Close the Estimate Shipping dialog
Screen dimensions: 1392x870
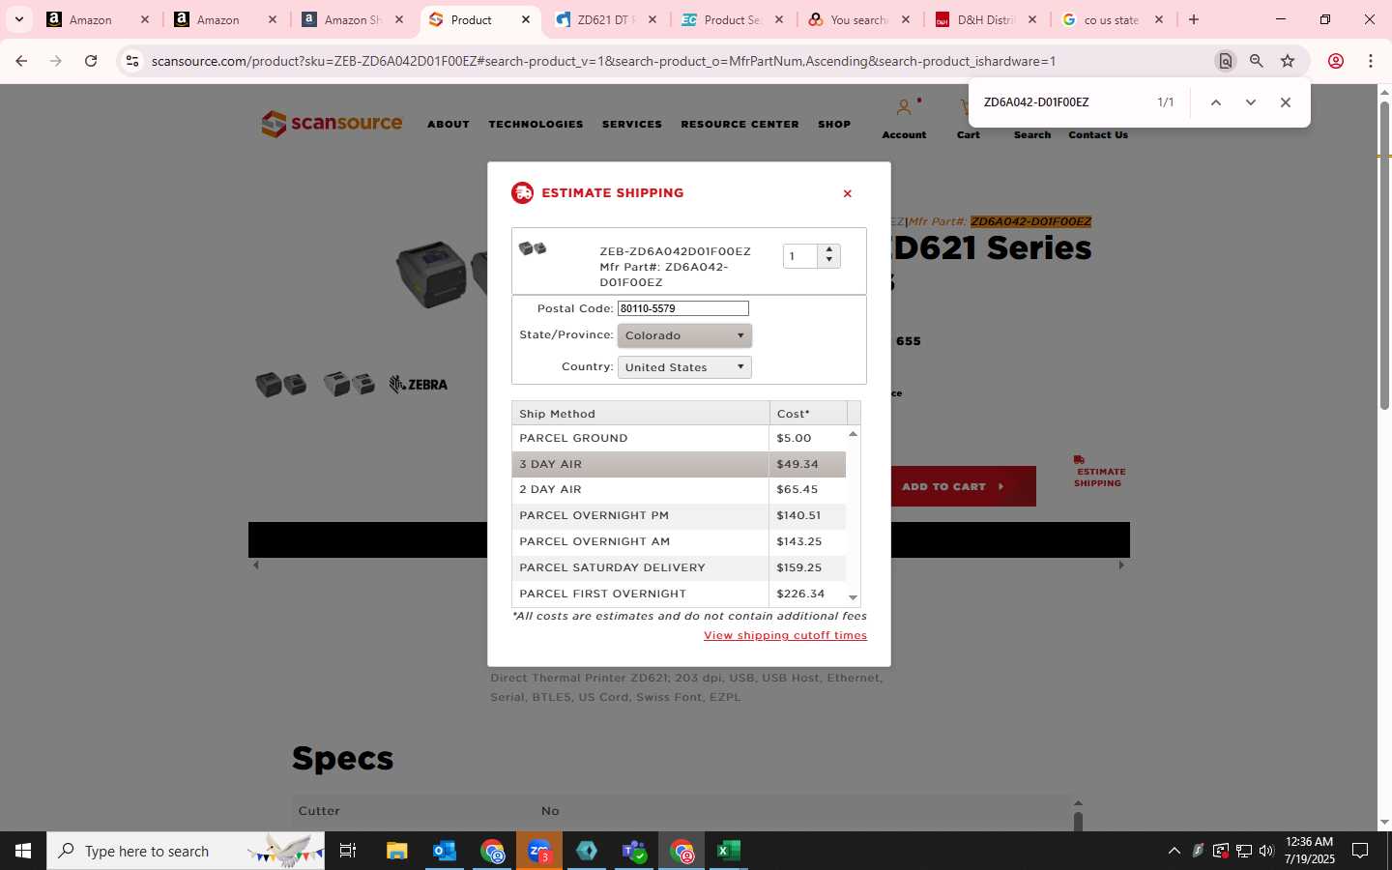click(x=847, y=193)
